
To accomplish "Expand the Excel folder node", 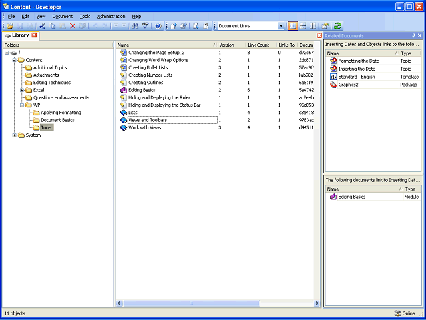I will [22, 90].
